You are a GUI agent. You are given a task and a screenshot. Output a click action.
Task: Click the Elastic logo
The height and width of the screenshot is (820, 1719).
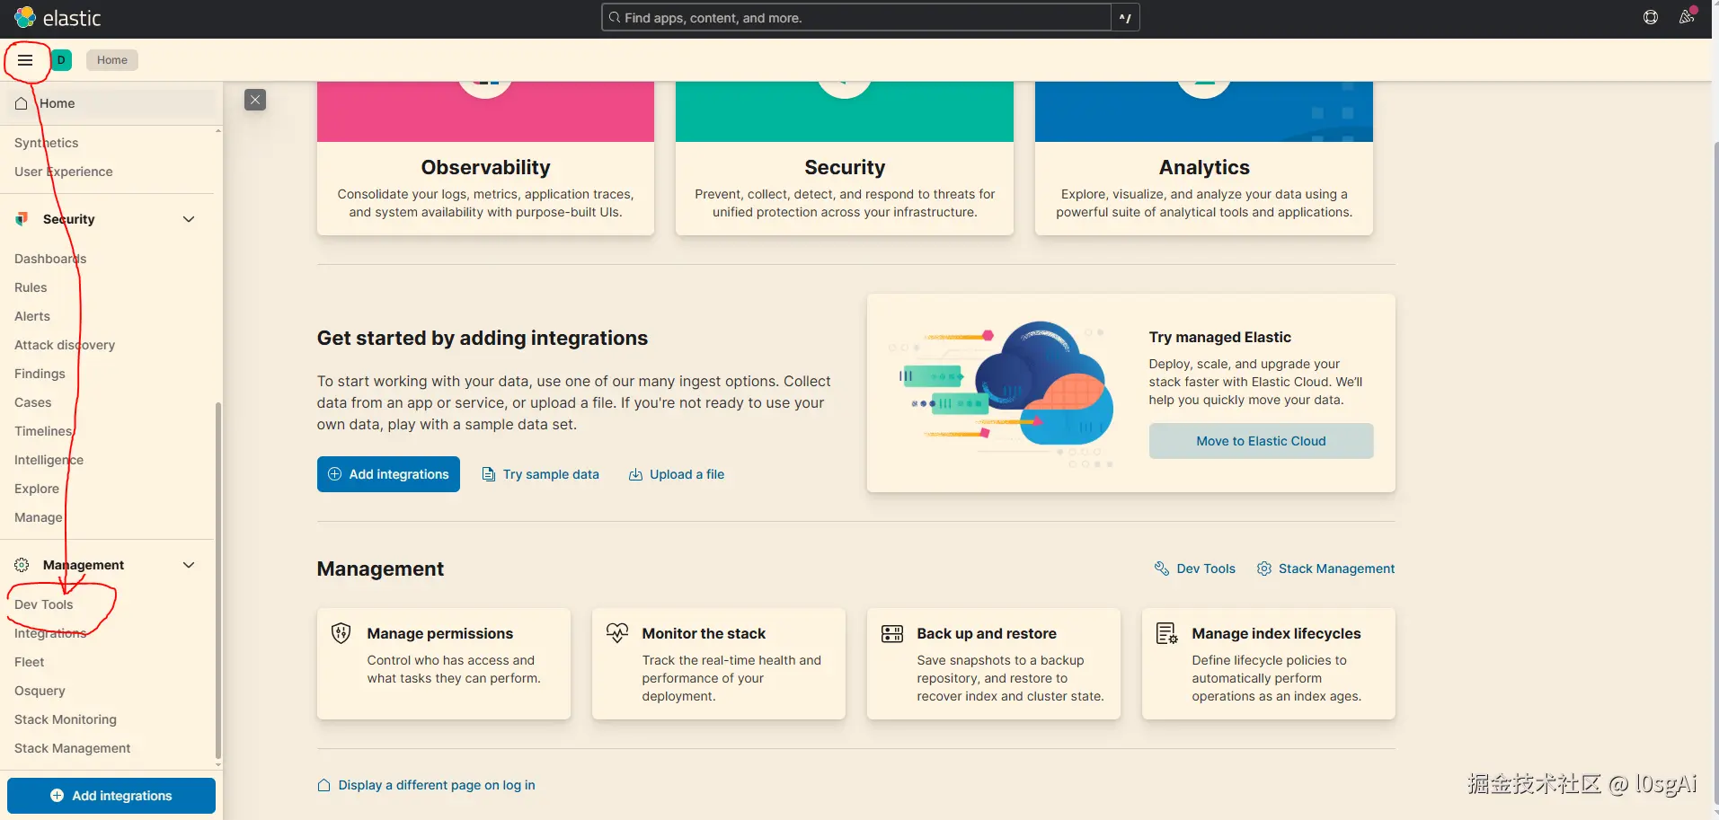(x=58, y=18)
